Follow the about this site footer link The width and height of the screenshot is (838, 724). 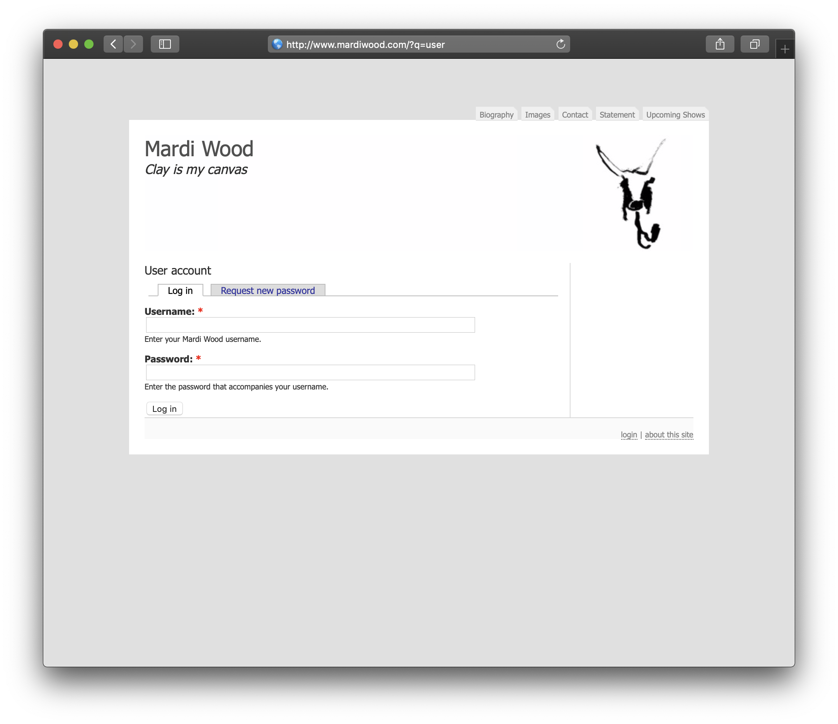(x=669, y=435)
